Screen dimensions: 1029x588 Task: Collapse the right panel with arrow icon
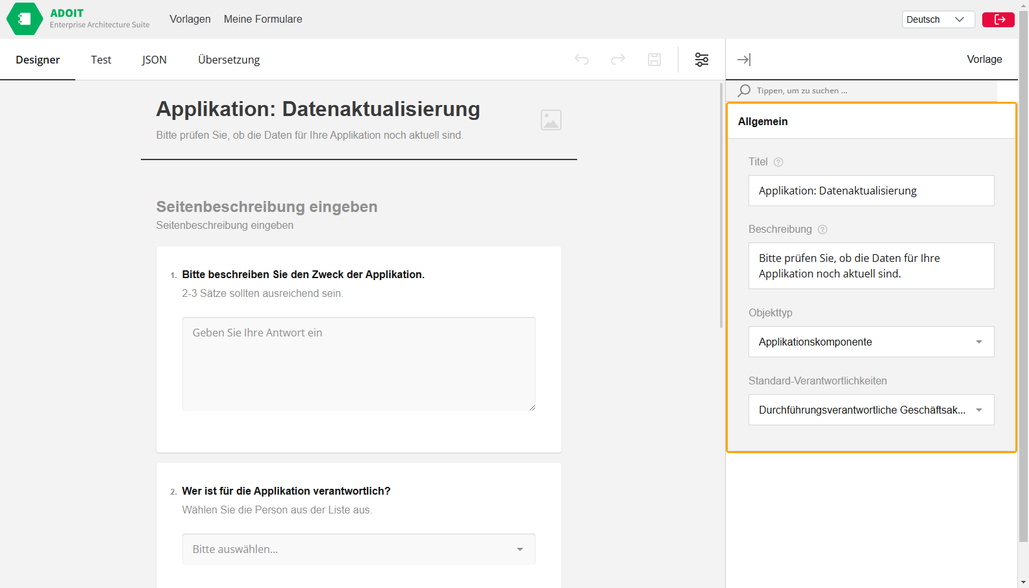(x=744, y=60)
